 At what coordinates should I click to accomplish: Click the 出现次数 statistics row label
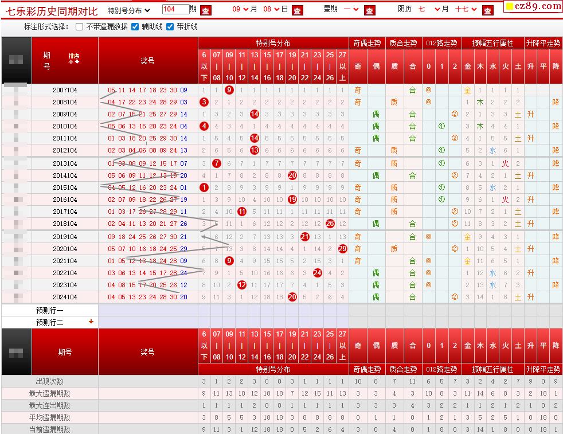(x=49, y=381)
